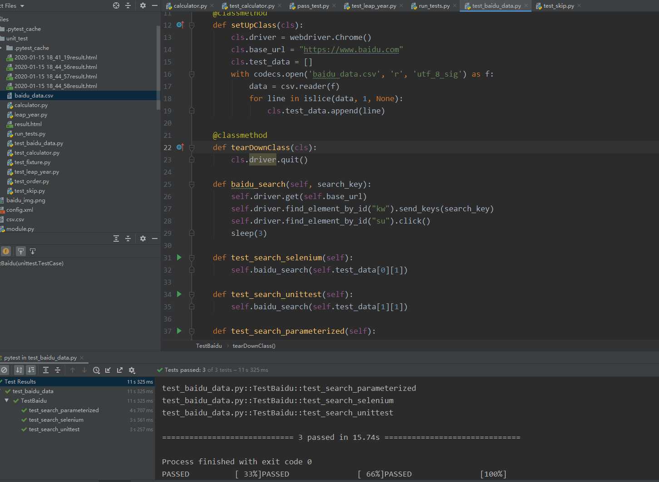
Task: Open test runner settings gear dropdown
Action: (x=132, y=370)
